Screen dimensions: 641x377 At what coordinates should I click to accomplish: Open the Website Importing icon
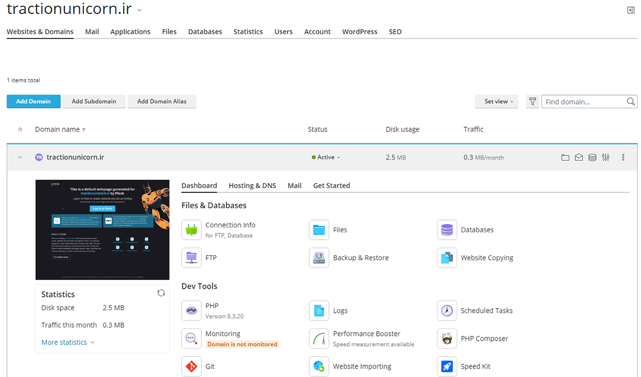pos(319,366)
